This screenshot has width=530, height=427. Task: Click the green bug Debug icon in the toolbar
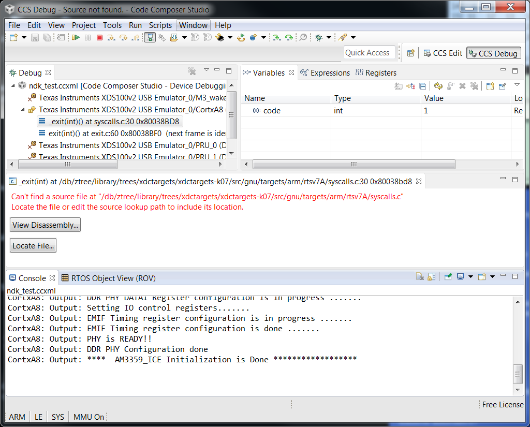tap(318, 37)
